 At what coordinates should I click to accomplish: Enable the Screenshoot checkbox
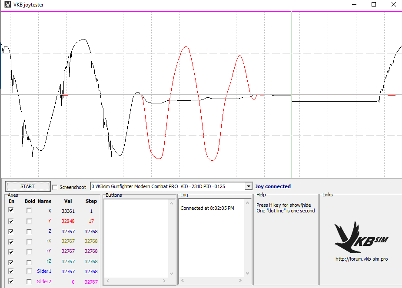pos(55,187)
